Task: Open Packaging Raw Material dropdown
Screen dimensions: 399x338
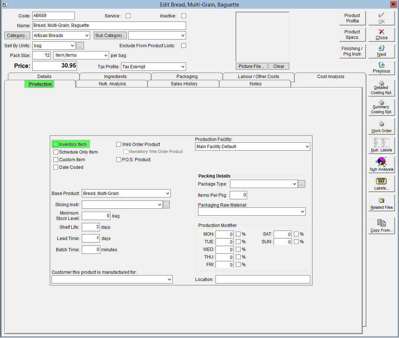Action: 303,211
